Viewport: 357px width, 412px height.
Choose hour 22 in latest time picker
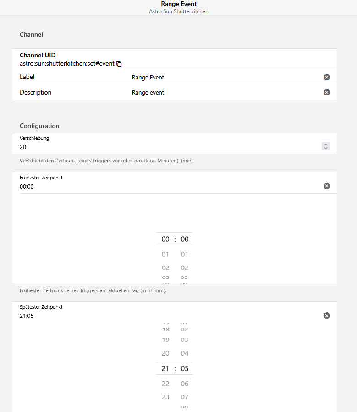point(165,384)
